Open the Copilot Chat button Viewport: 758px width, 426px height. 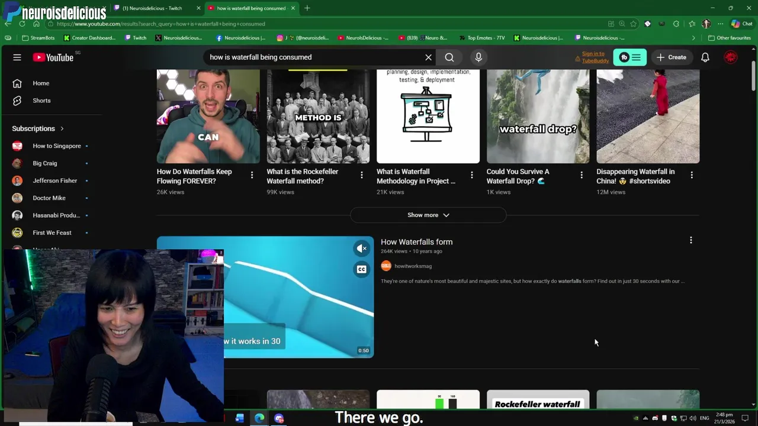pos(743,24)
